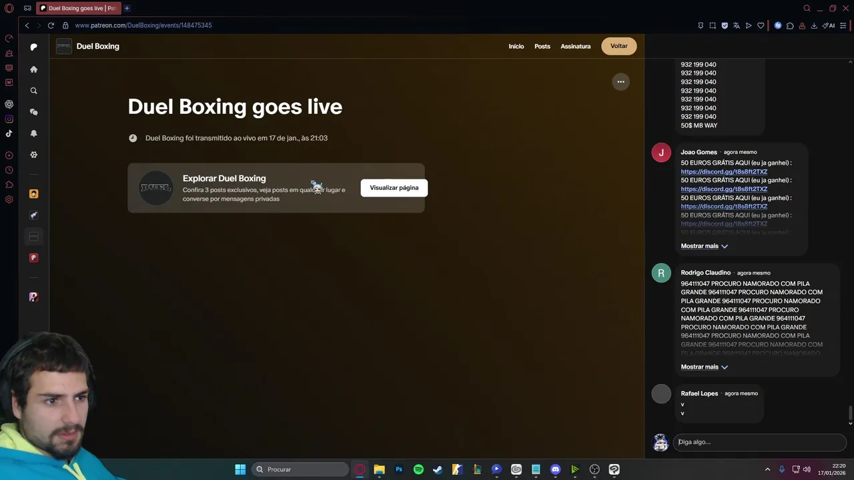Screen dimensions: 854x480
Task: Open browser downloads icon
Action: click(x=814, y=25)
